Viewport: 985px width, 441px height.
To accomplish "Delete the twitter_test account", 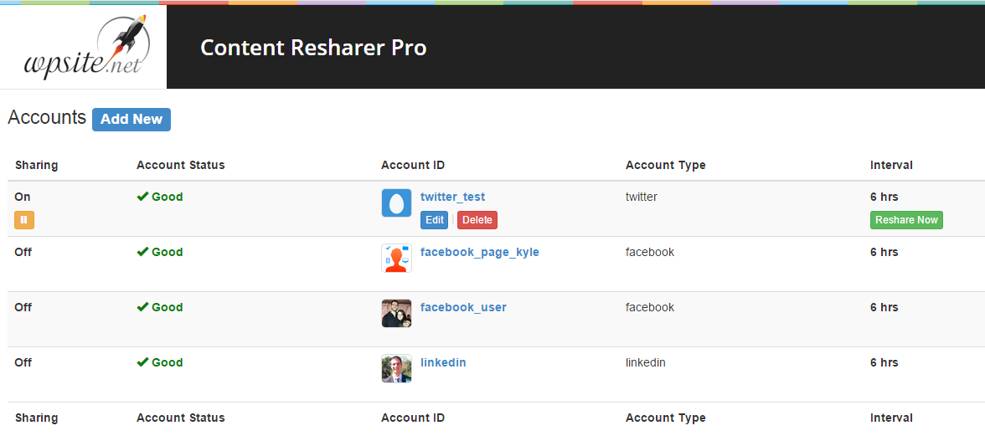I will 477,220.
